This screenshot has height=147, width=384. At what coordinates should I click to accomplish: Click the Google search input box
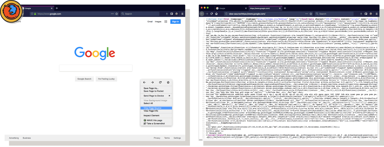[x=96, y=68]
